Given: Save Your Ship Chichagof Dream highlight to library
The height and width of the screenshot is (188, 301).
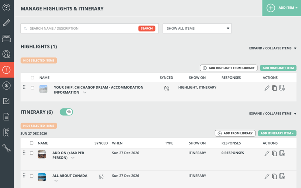Looking at the screenshot, I should 282,88.
